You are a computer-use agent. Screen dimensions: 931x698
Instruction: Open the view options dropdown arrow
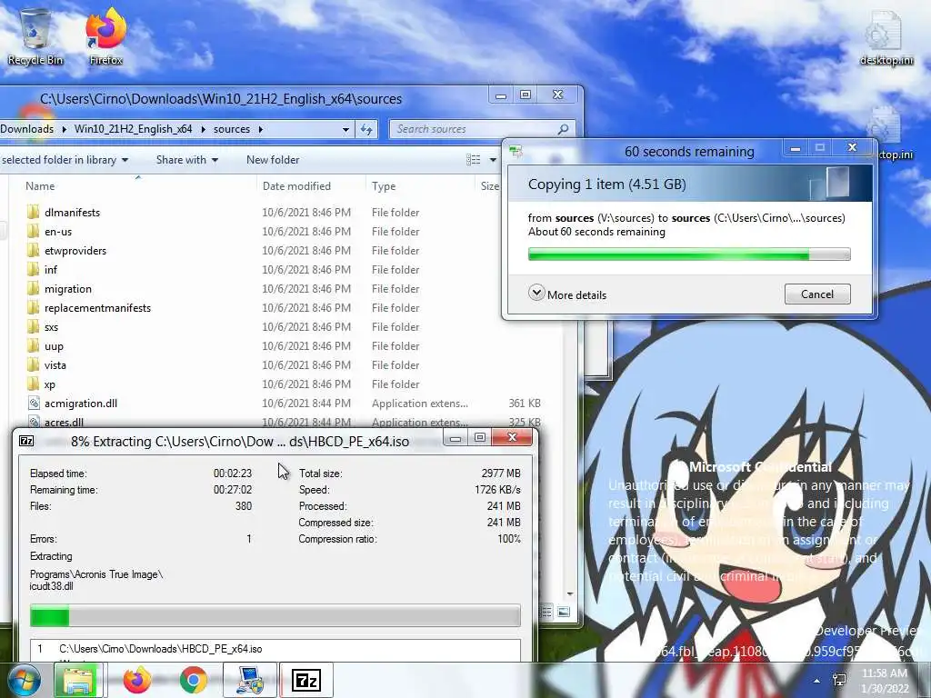(x=493, y=160)
